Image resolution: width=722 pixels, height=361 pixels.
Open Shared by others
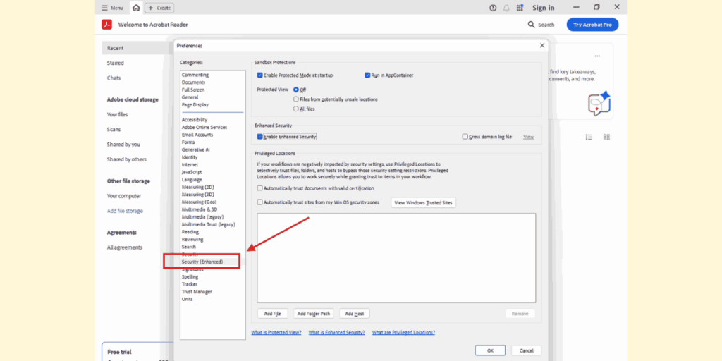pyautogui.click(x=127, y=159)
